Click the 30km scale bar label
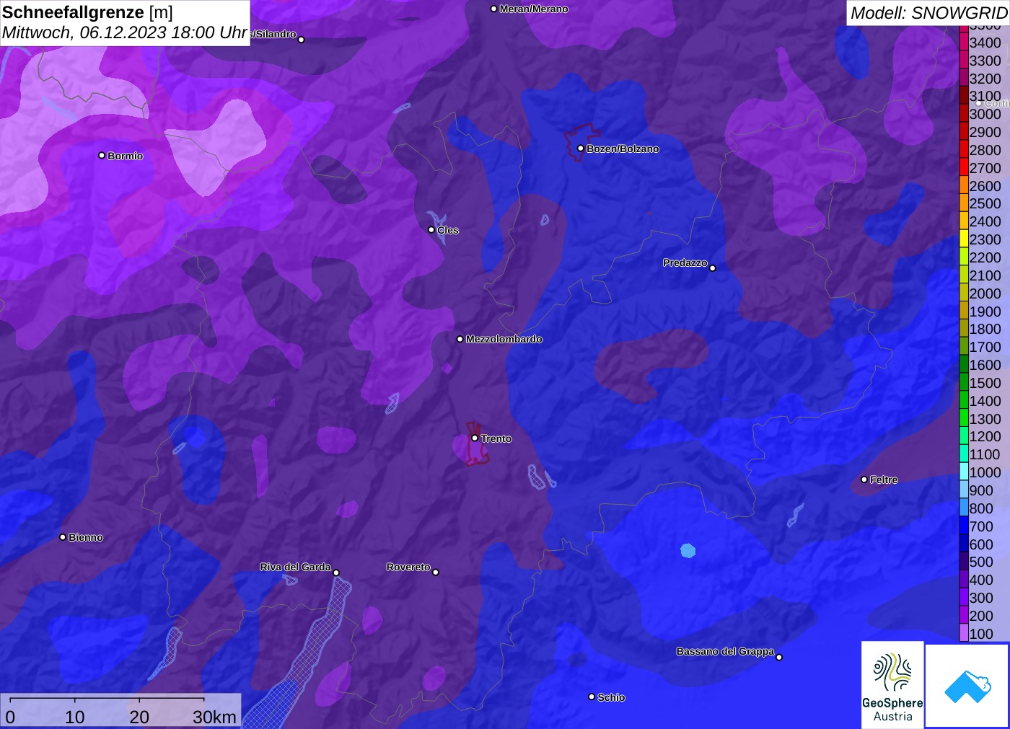This screenshot has width=1010, height=729. 214,717
